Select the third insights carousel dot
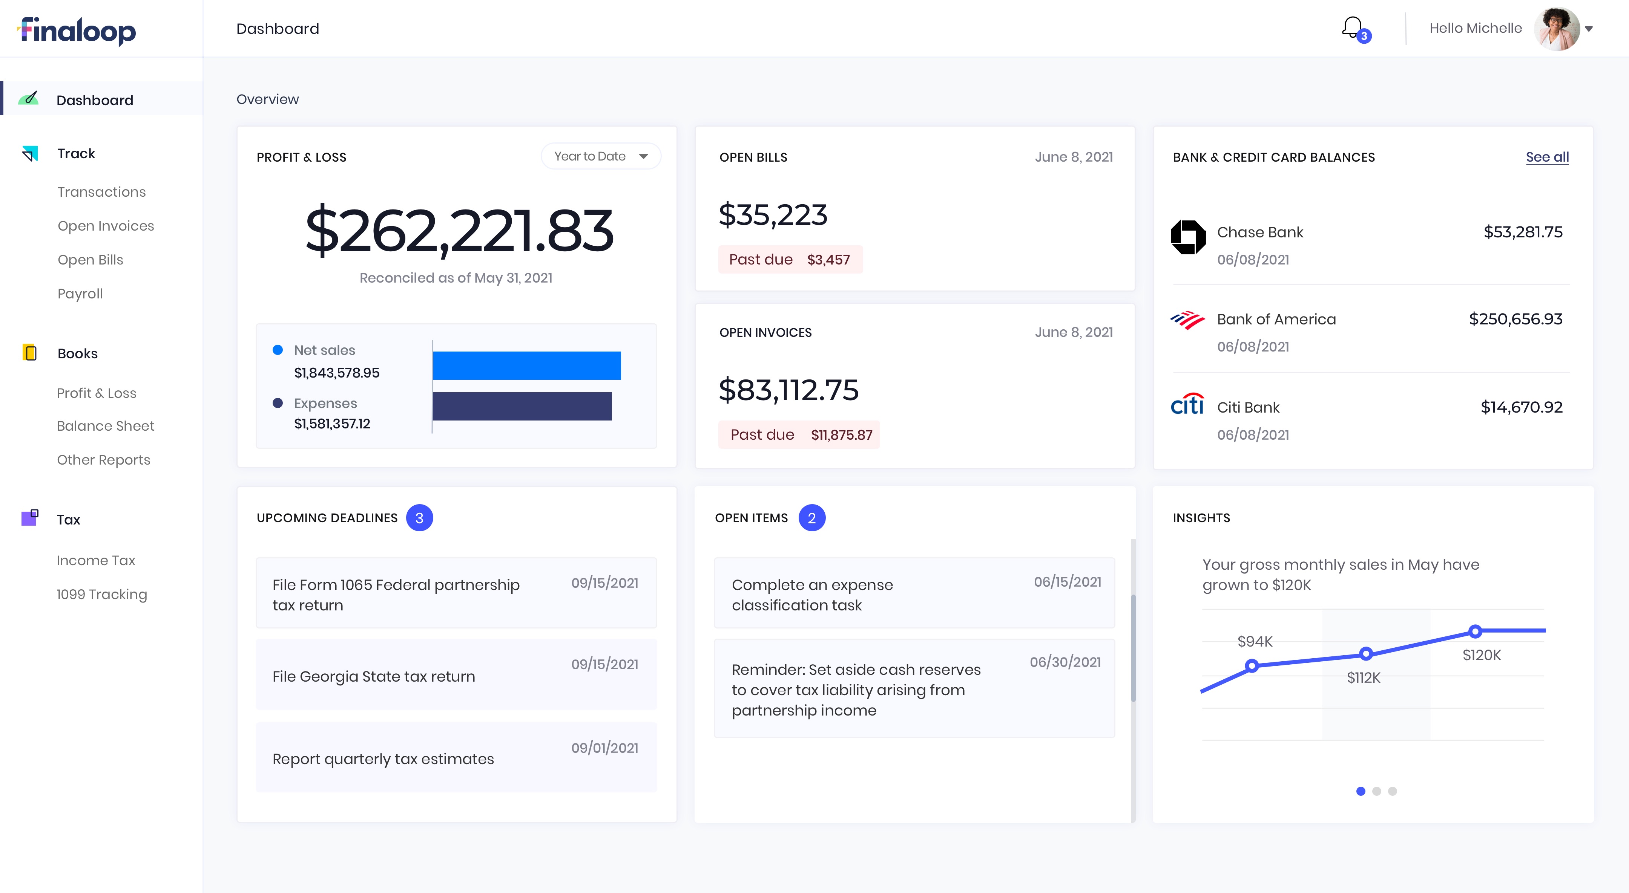 [x=1392, y=791]
